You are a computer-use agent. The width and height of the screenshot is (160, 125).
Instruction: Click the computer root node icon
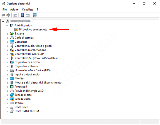click(x=7, y=21)
